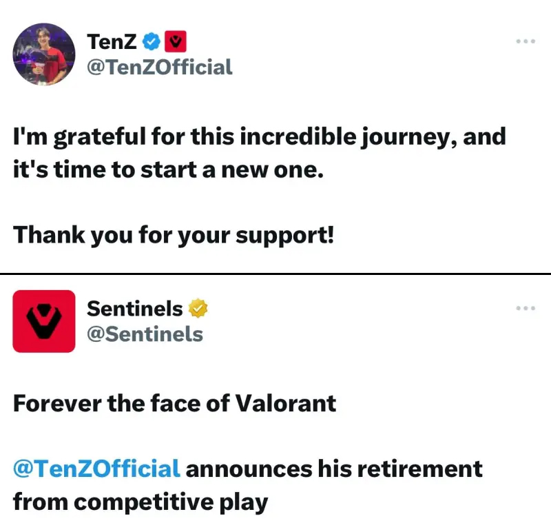This screenshot has height=532, width=551.
Task: Click the Sentinels logo avatar
Action: (44, 321)
